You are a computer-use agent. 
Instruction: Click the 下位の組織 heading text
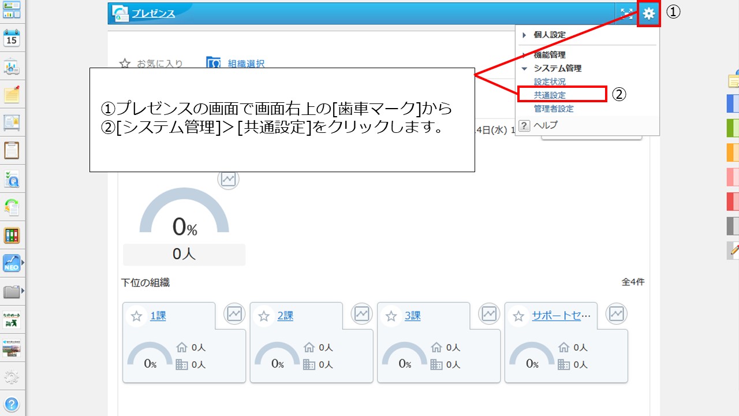(x=145, y=283)
